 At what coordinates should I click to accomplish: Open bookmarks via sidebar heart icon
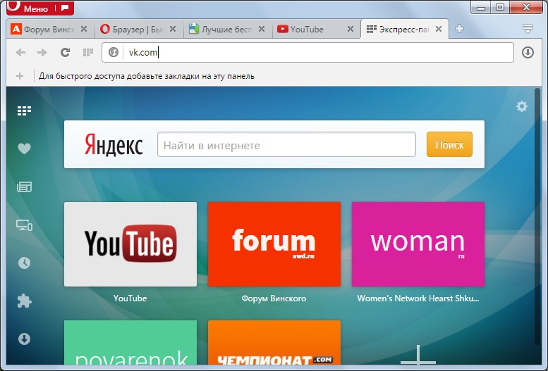(x=24, y=149)
